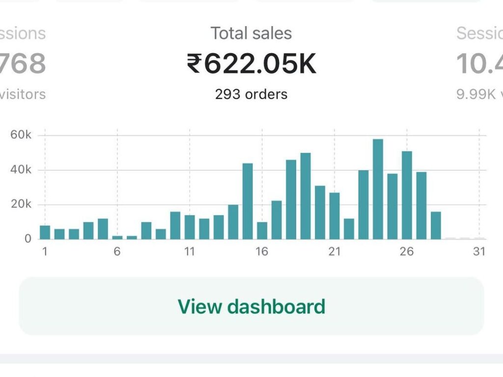Select the first bar for day 1

(45, 232)
